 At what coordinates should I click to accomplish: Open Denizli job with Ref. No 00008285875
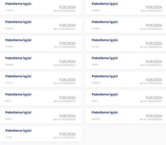[x=151, y=101]
